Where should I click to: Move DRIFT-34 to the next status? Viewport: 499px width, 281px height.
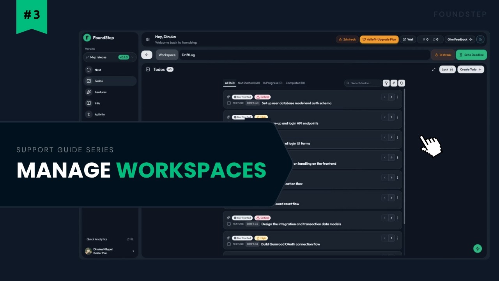[x=391, y=218]
